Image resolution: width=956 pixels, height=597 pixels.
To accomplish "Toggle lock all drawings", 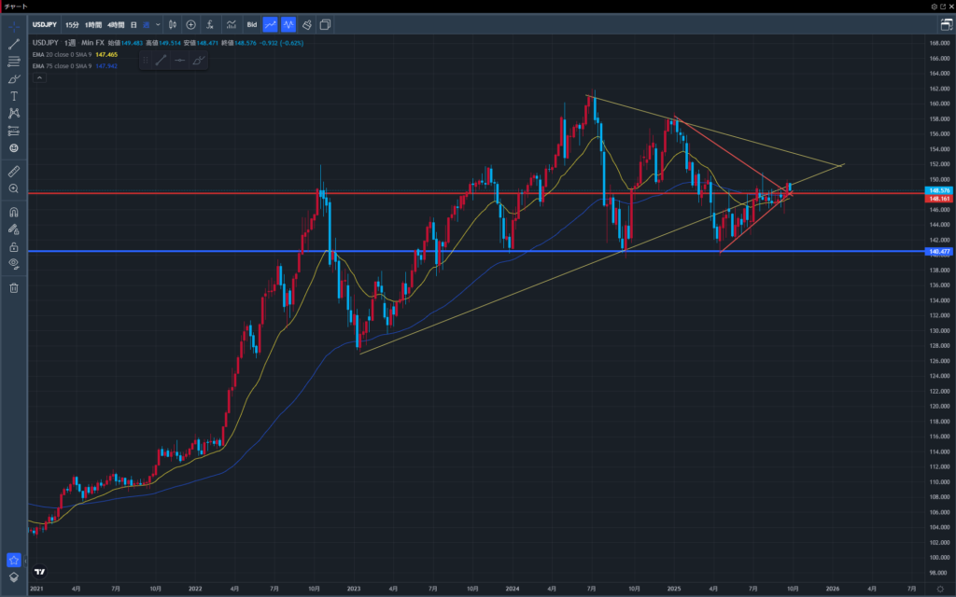I will point(14,247).
